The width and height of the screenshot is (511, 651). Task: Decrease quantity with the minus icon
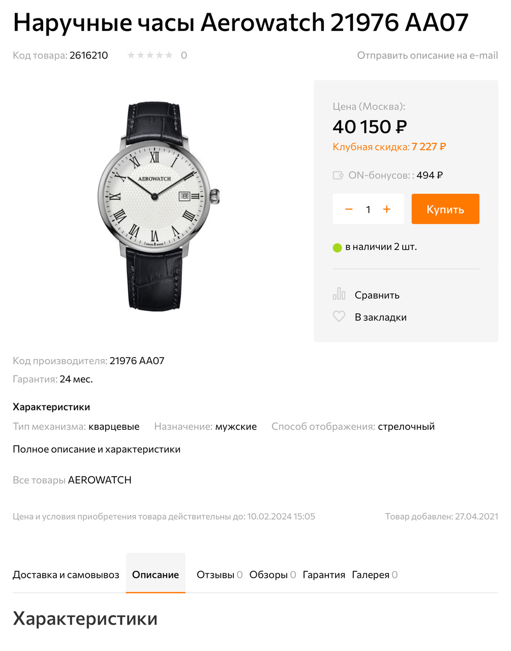tap(349, 209)
